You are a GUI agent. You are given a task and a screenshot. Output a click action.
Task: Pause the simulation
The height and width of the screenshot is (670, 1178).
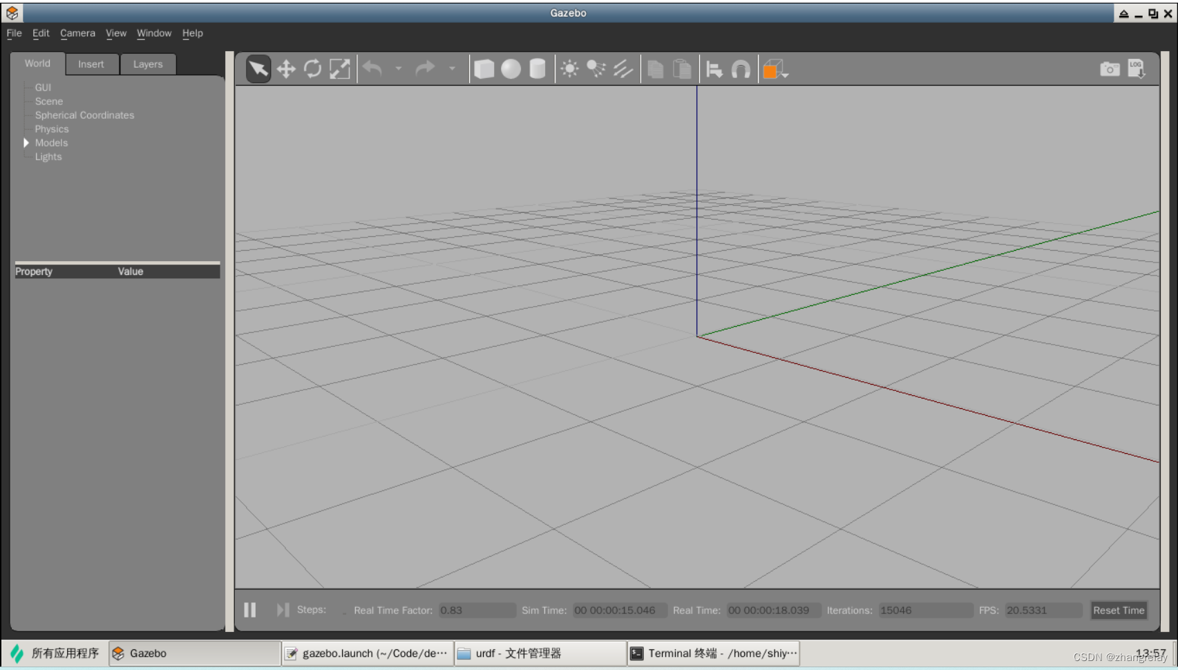click(x=250, y=610)
